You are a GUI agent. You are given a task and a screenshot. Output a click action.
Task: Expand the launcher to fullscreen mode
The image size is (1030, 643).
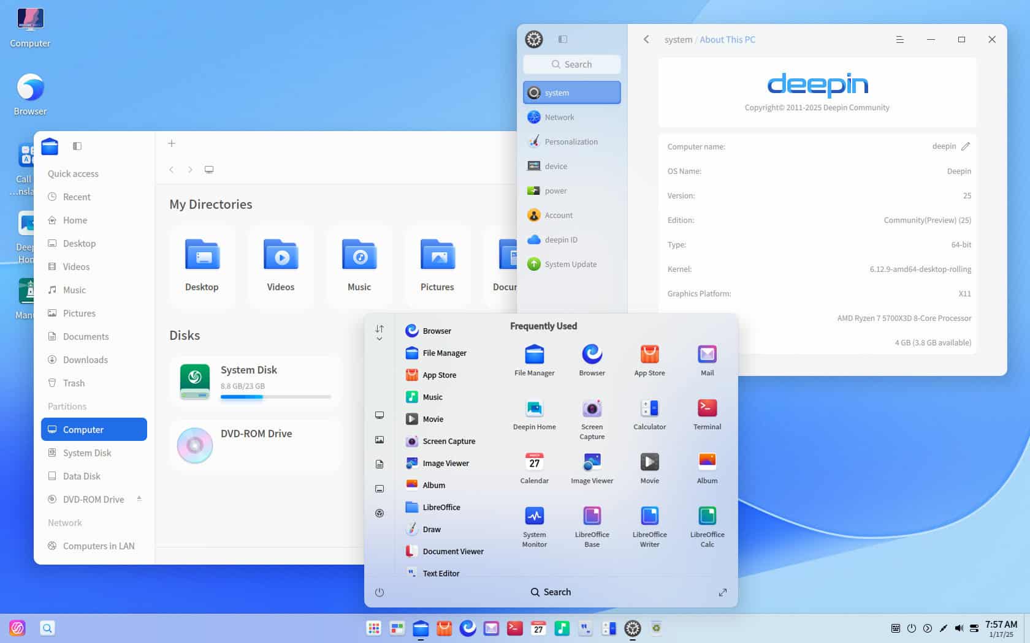click(x=722, y=592)
